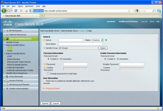Click the Firefox icon in title bar

[x=2, y=2]
